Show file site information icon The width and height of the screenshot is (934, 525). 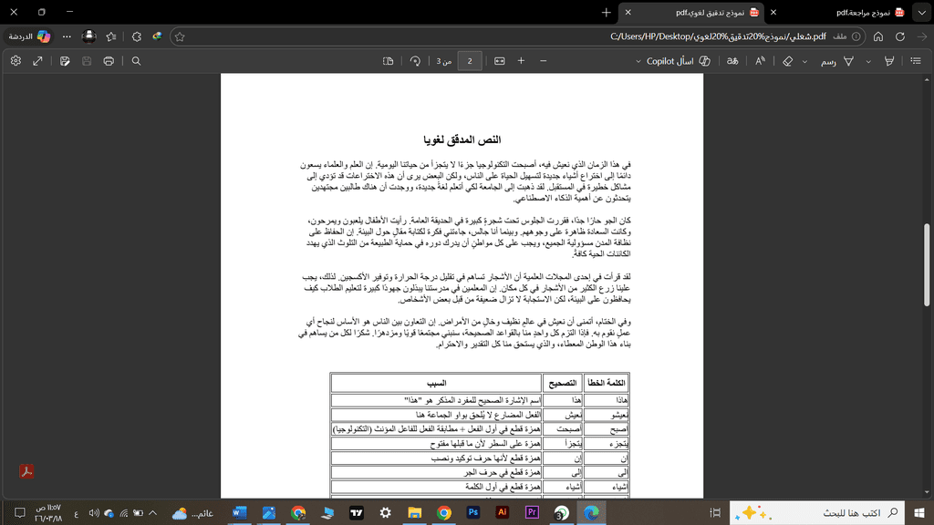coord(856,36)
